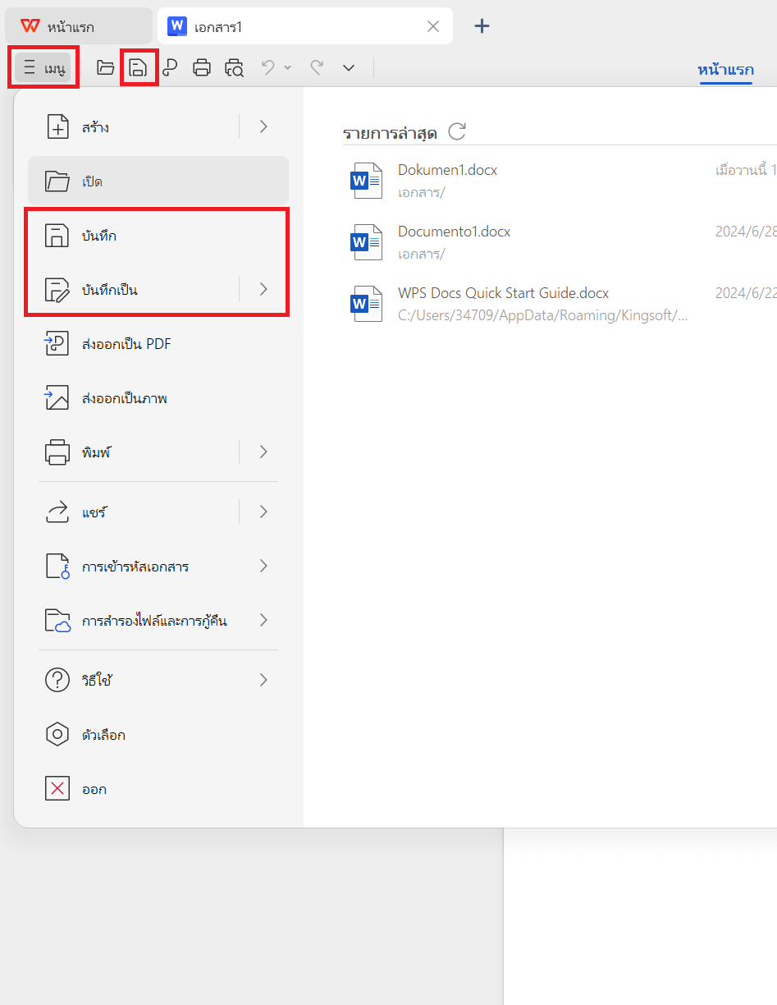Expand the พิมพ์ submenu arrow
Image resolution: width=777 pixels, height=1005 pixels.
(263, 452)
